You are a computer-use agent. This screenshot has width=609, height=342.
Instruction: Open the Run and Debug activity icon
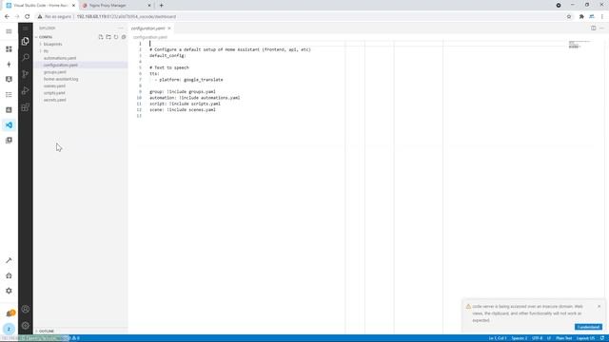click(x=26, y=90)
